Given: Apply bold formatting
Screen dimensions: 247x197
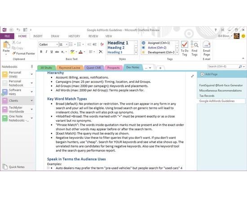Looking at the screenshot, I should coord(41,51).
